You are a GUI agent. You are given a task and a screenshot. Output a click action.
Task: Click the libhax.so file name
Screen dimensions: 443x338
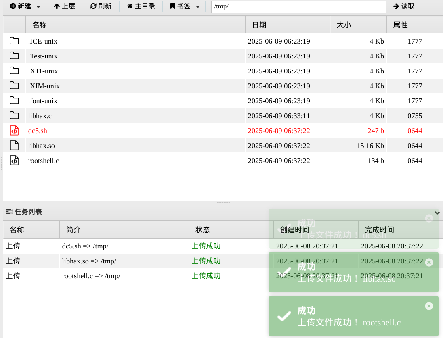click(42, 146)
